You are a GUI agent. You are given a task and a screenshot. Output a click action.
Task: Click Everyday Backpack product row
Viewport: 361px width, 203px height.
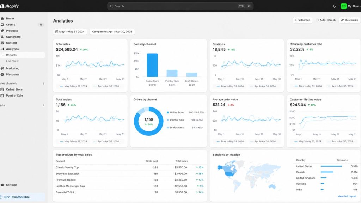point(130,174)
